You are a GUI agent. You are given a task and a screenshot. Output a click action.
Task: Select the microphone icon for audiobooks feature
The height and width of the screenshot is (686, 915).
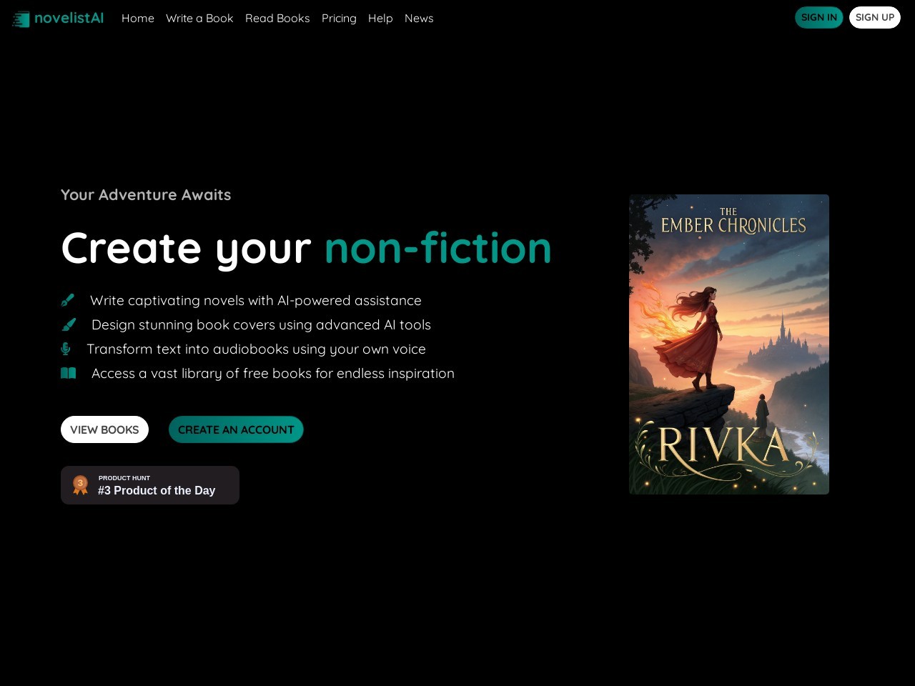[66, 349]
